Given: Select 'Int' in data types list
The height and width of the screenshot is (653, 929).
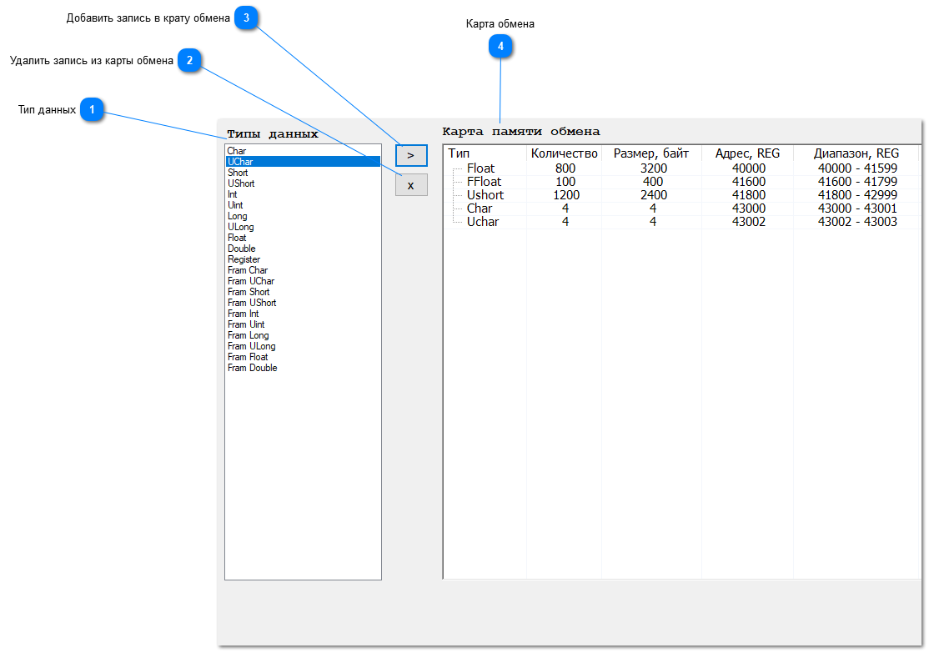Looking at the screenshot, I should [x=303, y=194].
